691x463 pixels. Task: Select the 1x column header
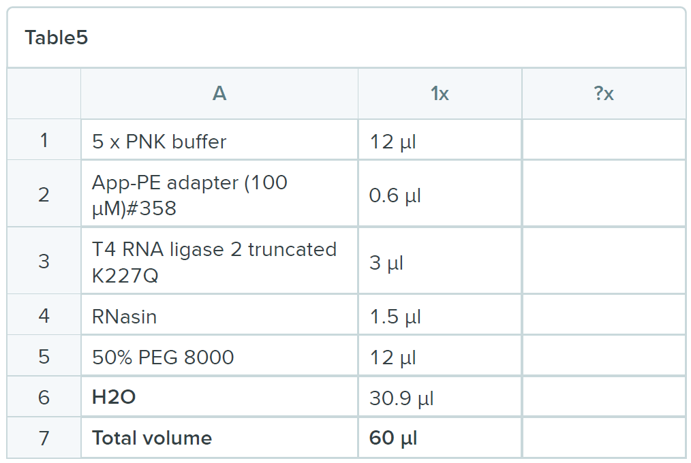[x=440, y=94]
